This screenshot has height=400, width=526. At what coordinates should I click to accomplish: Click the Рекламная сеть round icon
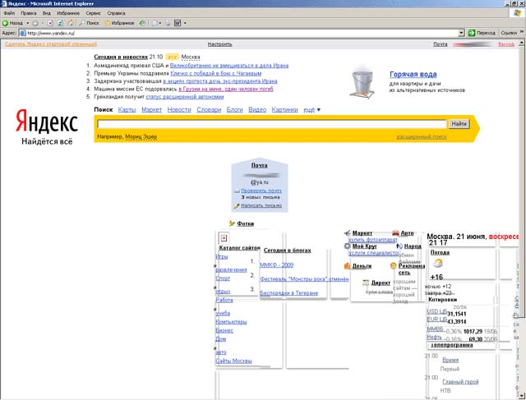pos(393,265)
